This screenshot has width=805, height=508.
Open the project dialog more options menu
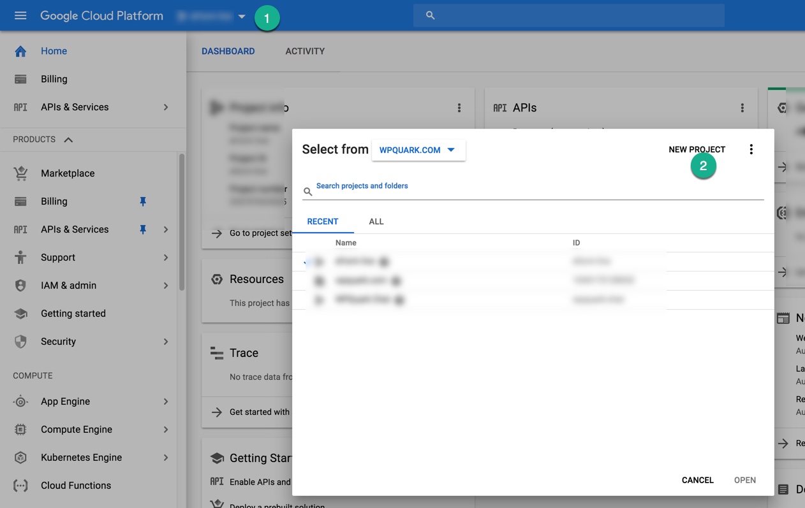751,149
